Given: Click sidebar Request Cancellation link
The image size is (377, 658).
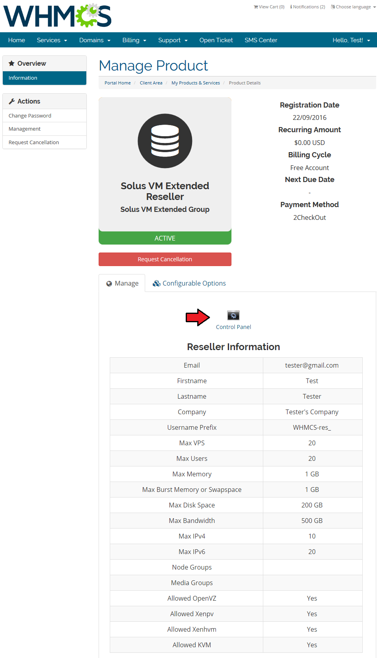Looking at the screenshot, I should (45, 142).
